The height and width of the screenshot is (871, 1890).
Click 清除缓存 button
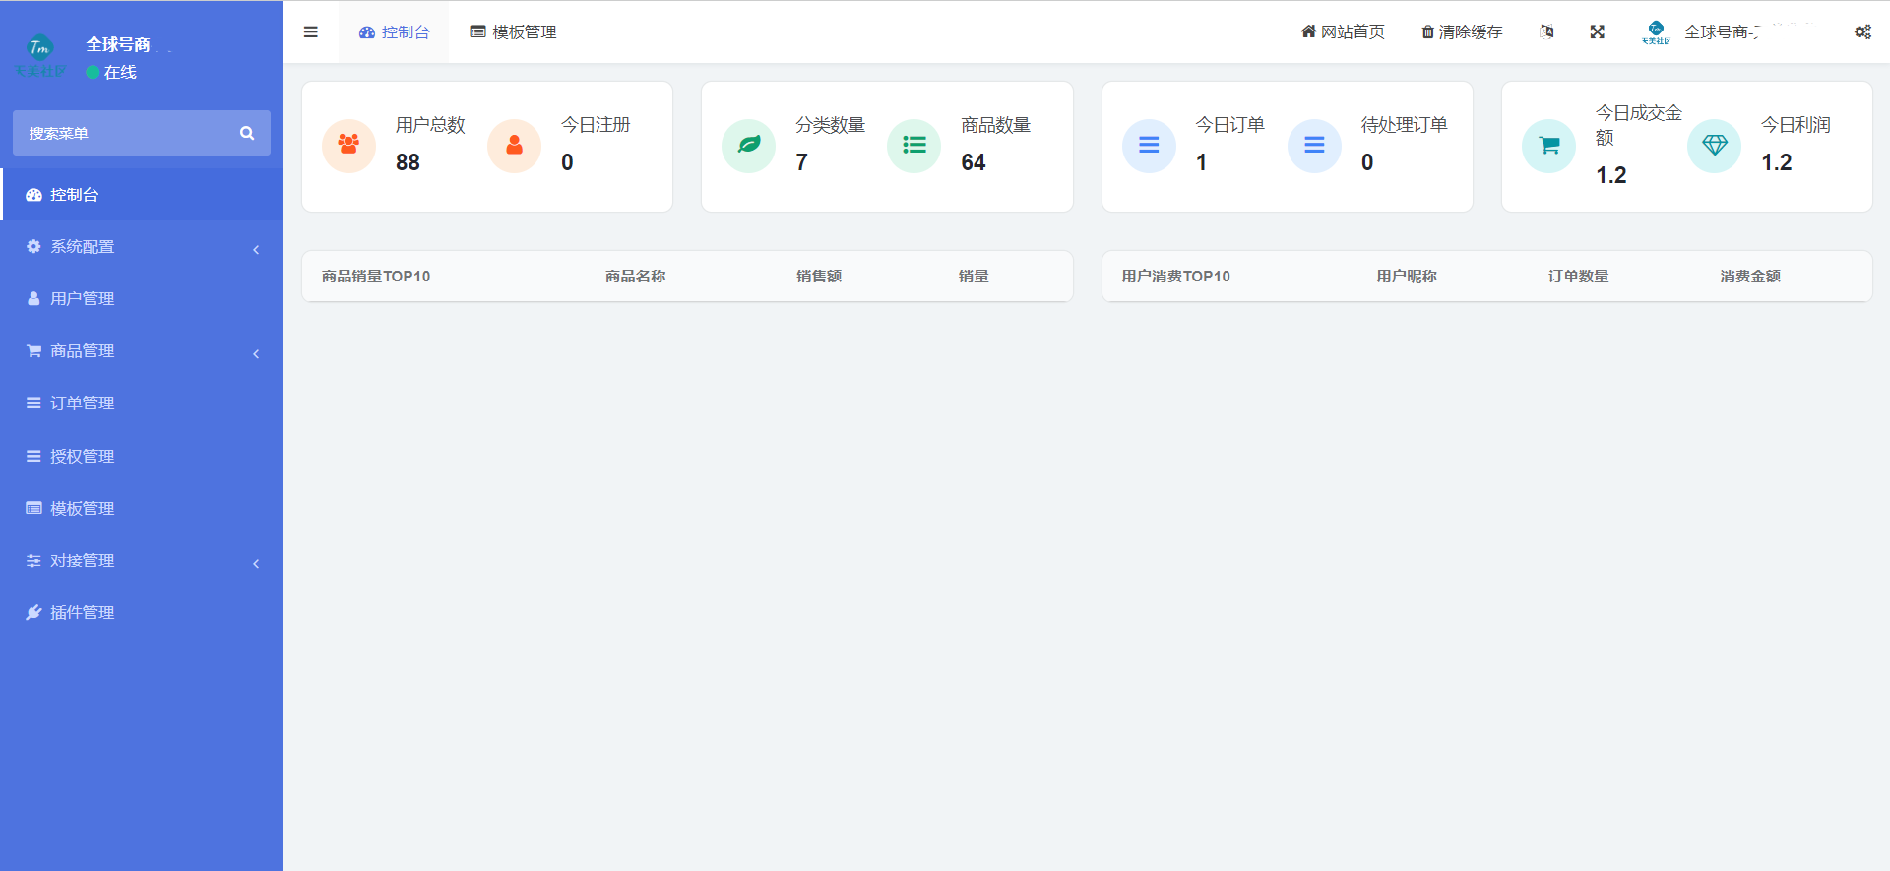(x=1462, y=32)
